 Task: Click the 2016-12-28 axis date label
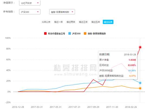tap(18, 107)
